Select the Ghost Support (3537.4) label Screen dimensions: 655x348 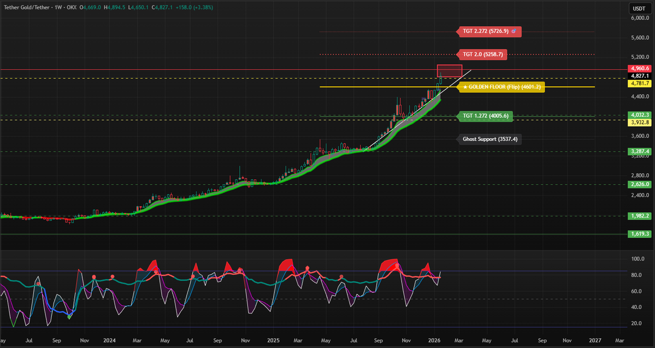coord(490,139)
